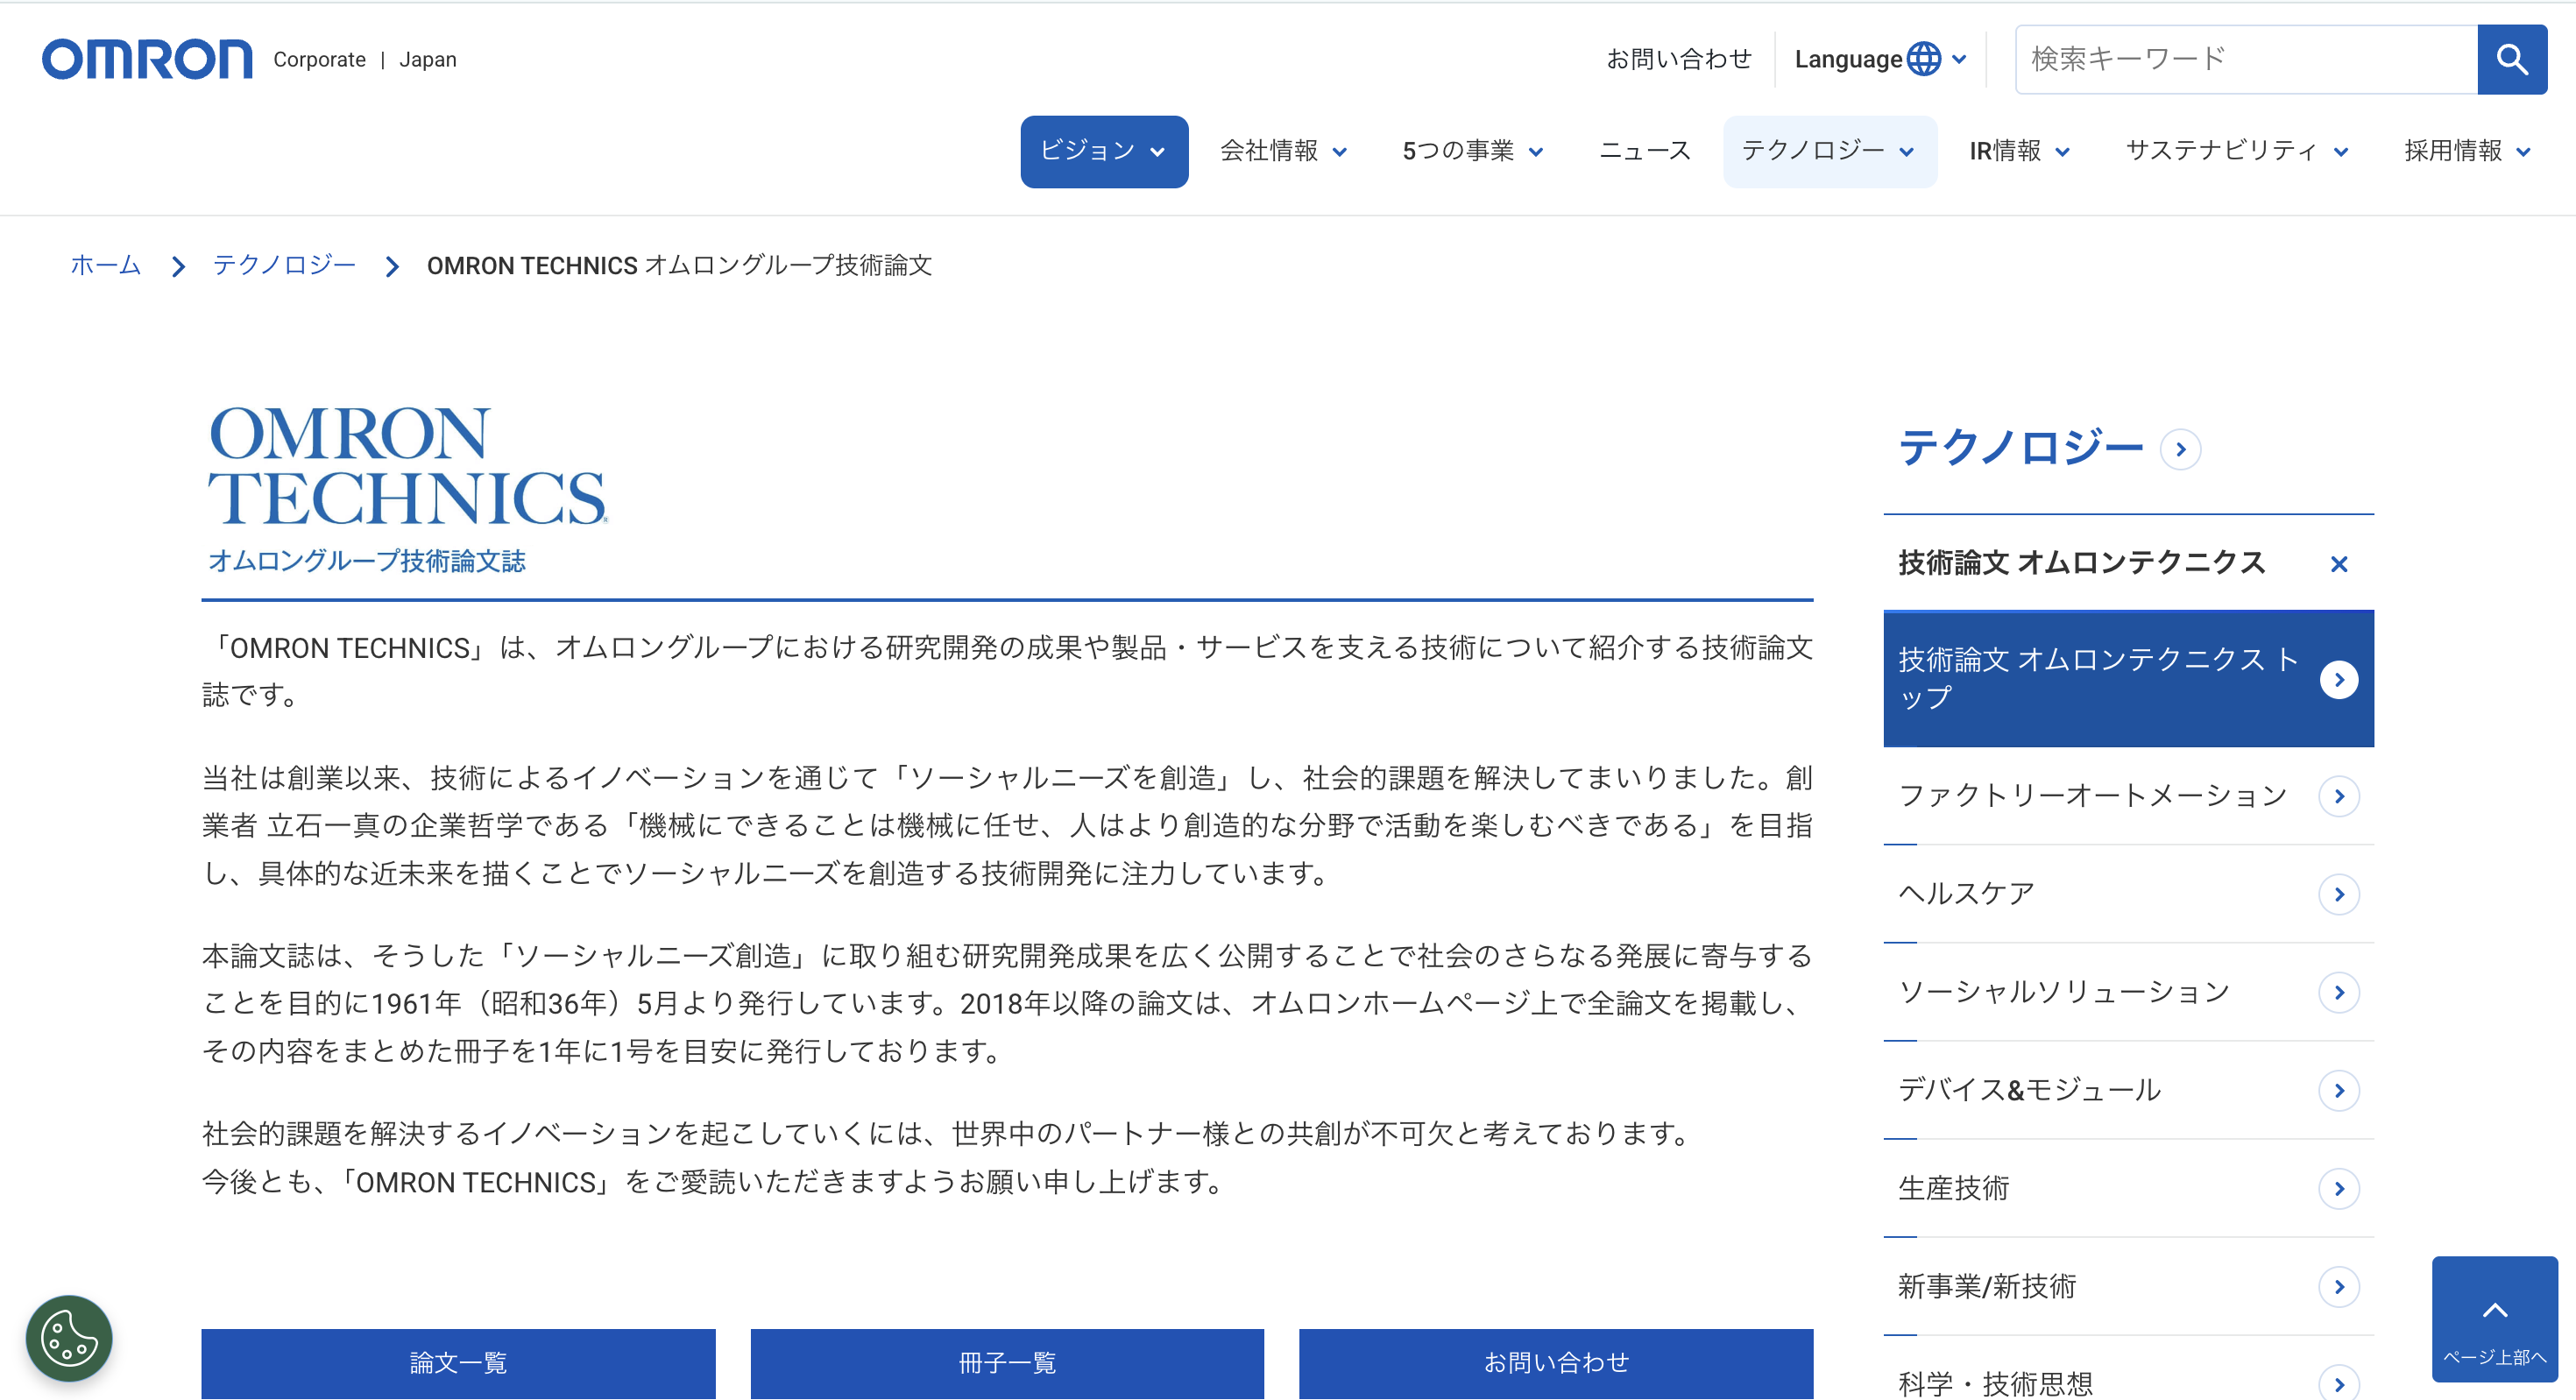Open the cookie settings icon
Screen dimensions: 2576x1400
(69, 1337)
